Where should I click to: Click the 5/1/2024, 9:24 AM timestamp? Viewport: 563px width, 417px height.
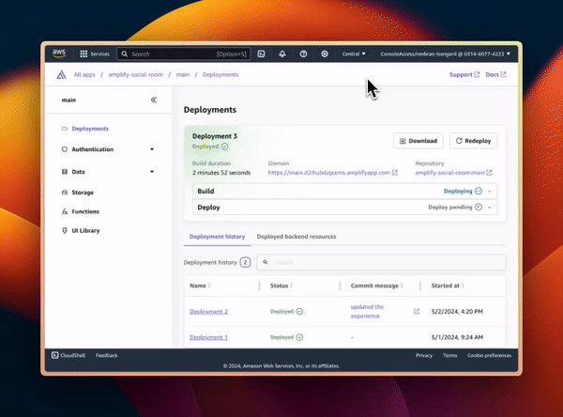point(457,337)
